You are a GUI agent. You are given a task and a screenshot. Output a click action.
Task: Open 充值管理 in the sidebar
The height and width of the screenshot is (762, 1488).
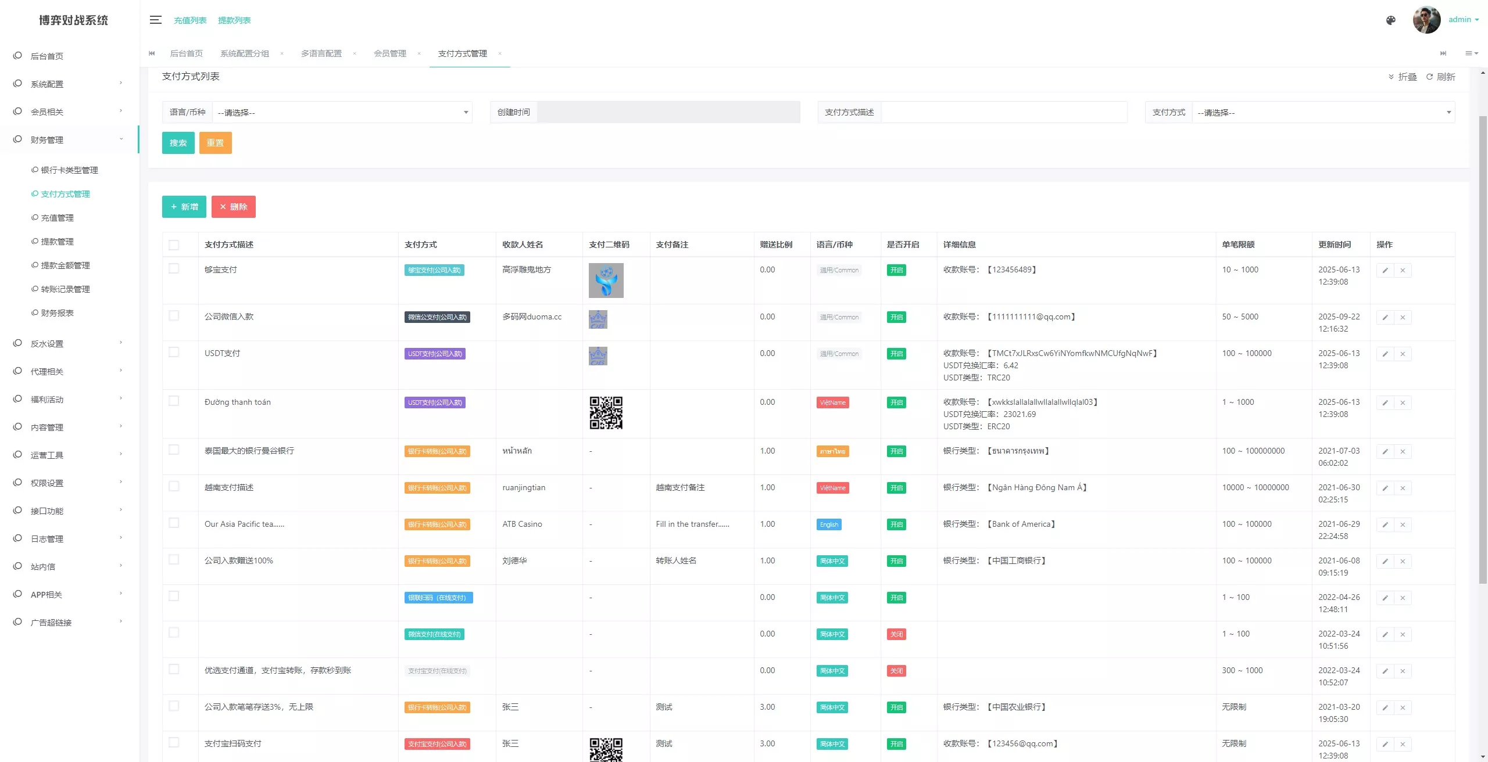pyautogui.click(x=57, y=218)
